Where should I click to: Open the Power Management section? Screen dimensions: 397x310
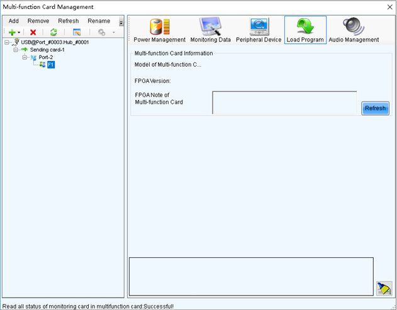[160, 30]
